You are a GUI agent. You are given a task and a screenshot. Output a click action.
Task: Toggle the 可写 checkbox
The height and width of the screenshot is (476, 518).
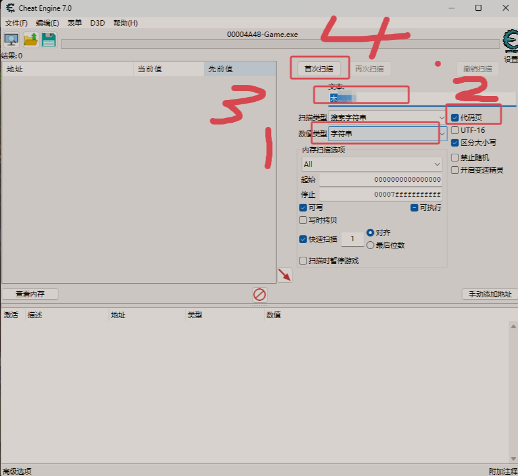pyautogui.click(x=303, y=207)
